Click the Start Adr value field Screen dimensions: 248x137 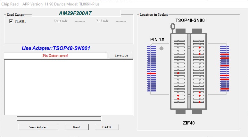click(80, 21)
